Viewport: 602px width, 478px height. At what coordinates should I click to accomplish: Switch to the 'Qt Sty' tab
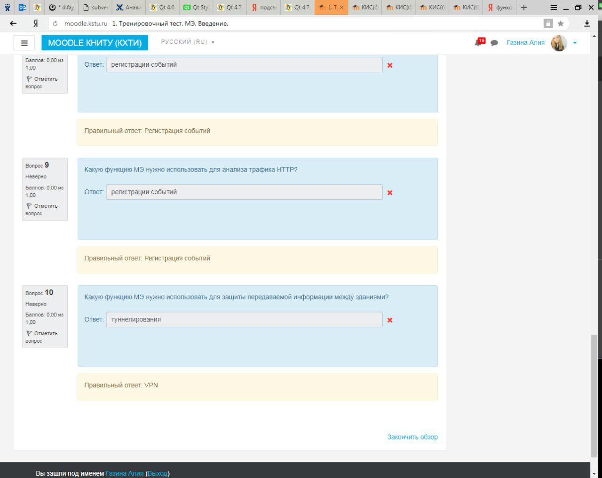click(x=196, y=8)
